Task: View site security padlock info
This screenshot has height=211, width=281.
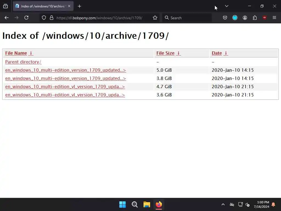Action: point(52,18)
